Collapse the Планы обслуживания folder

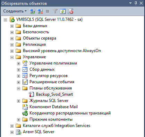coord(18,88)
